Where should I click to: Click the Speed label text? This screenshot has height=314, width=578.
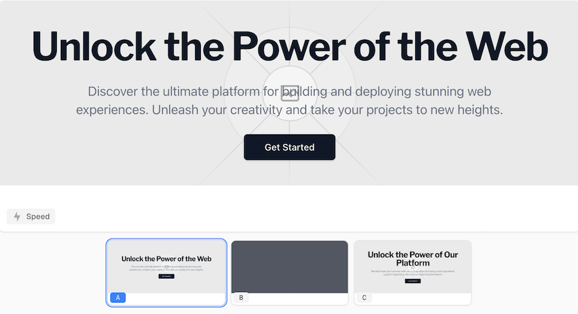click(38, 217)
